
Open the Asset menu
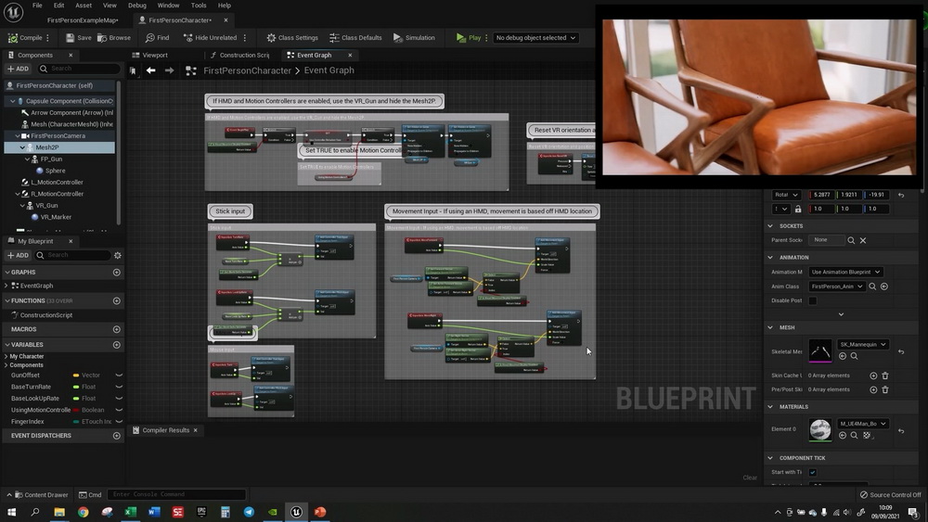(84, 6)
